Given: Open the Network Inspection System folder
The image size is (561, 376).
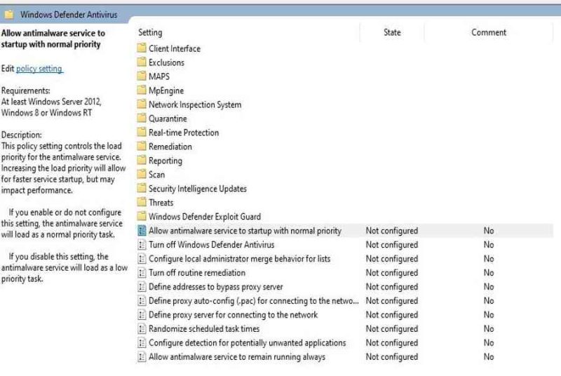Looking at the screenshot, I should [195, 105].
